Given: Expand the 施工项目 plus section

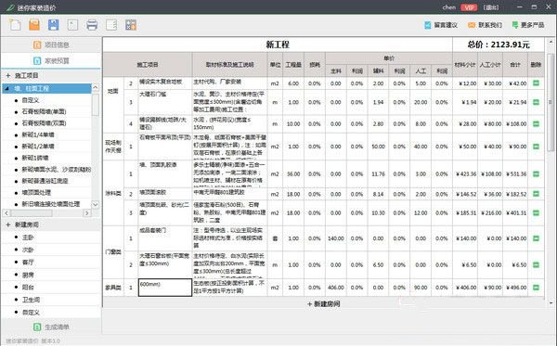Looking at the screenshot, I should [x=8, y=75].
